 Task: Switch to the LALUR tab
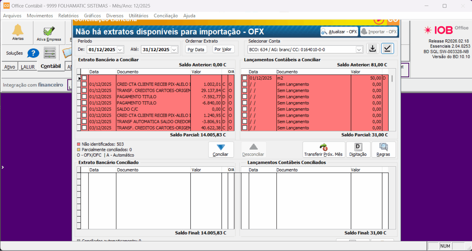(x=28, y=67)
